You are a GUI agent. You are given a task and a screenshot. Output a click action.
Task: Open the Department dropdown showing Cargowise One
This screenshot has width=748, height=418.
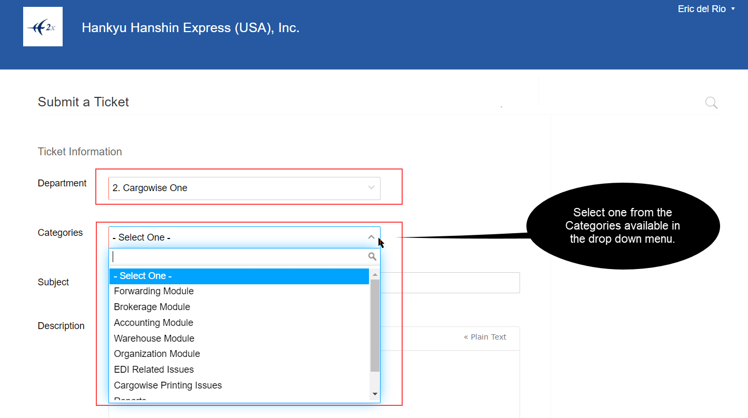(x=244, y=188)
